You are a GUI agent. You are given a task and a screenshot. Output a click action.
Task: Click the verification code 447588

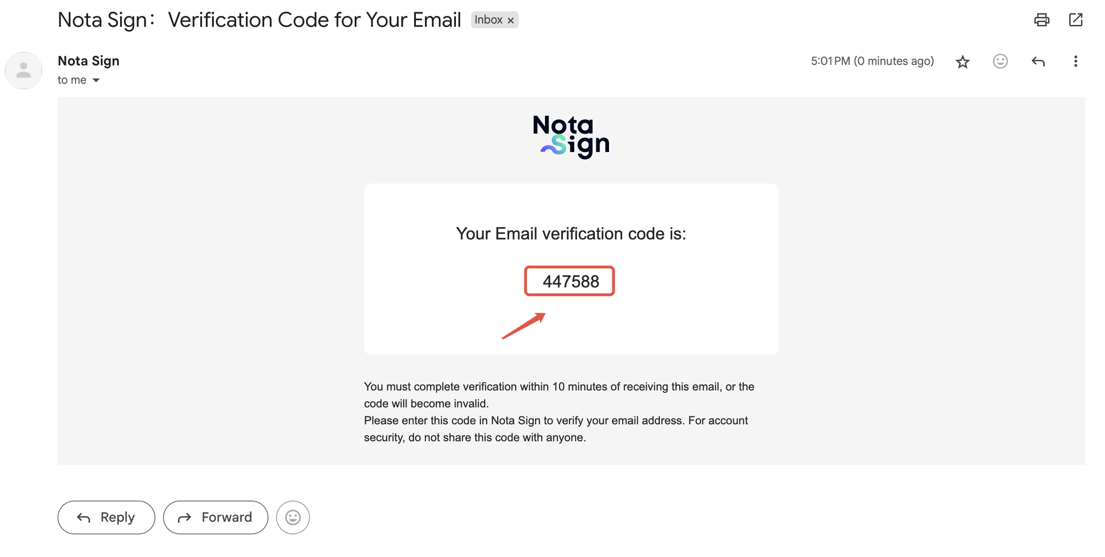point(570,281)
